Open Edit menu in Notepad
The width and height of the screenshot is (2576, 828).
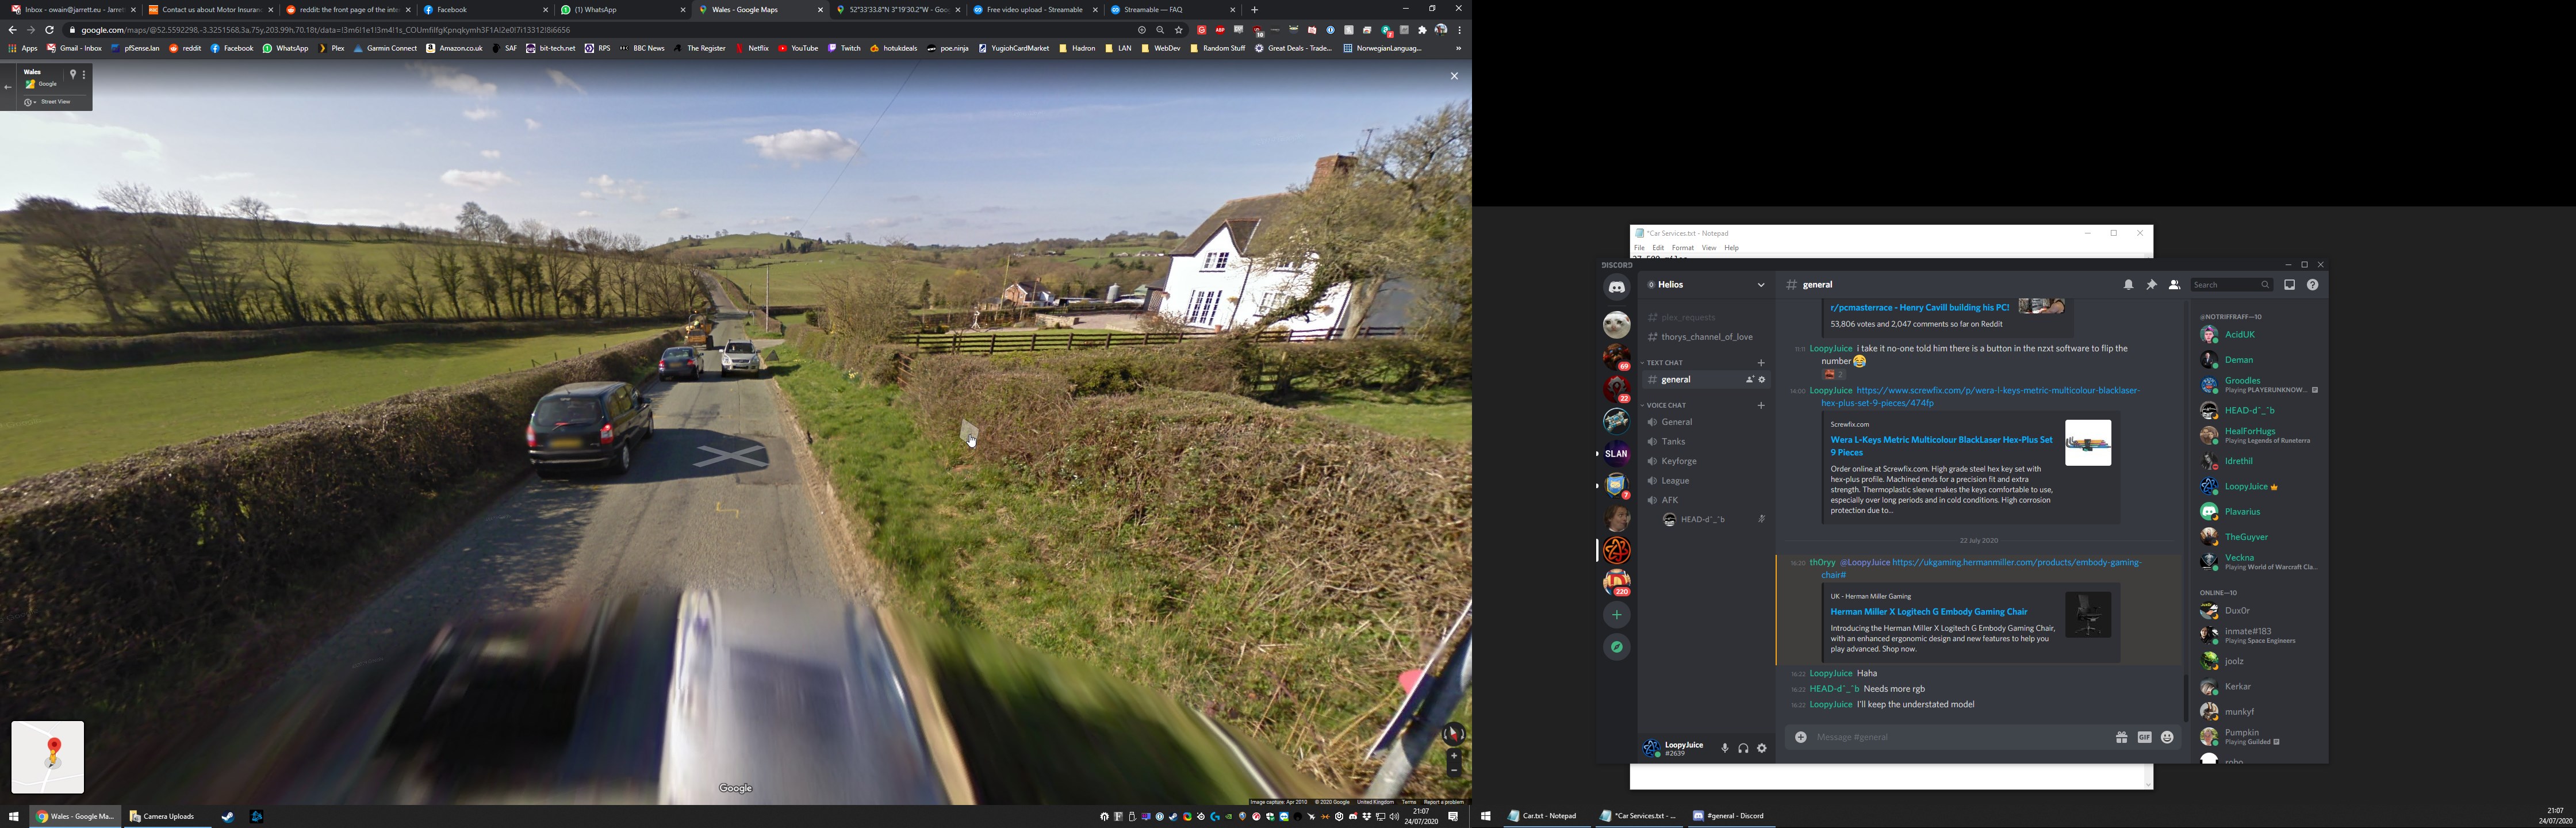pos(1658,248)
